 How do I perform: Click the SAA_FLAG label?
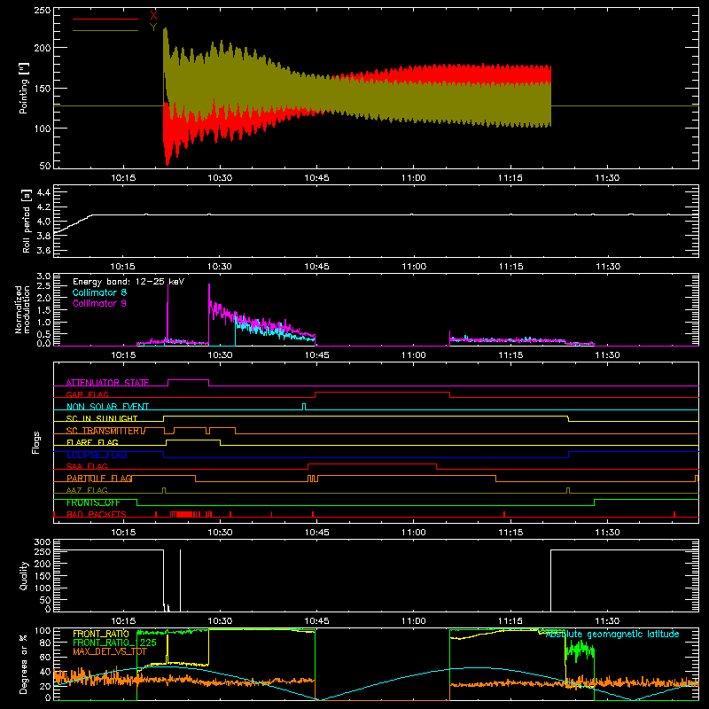pos(87,466)
